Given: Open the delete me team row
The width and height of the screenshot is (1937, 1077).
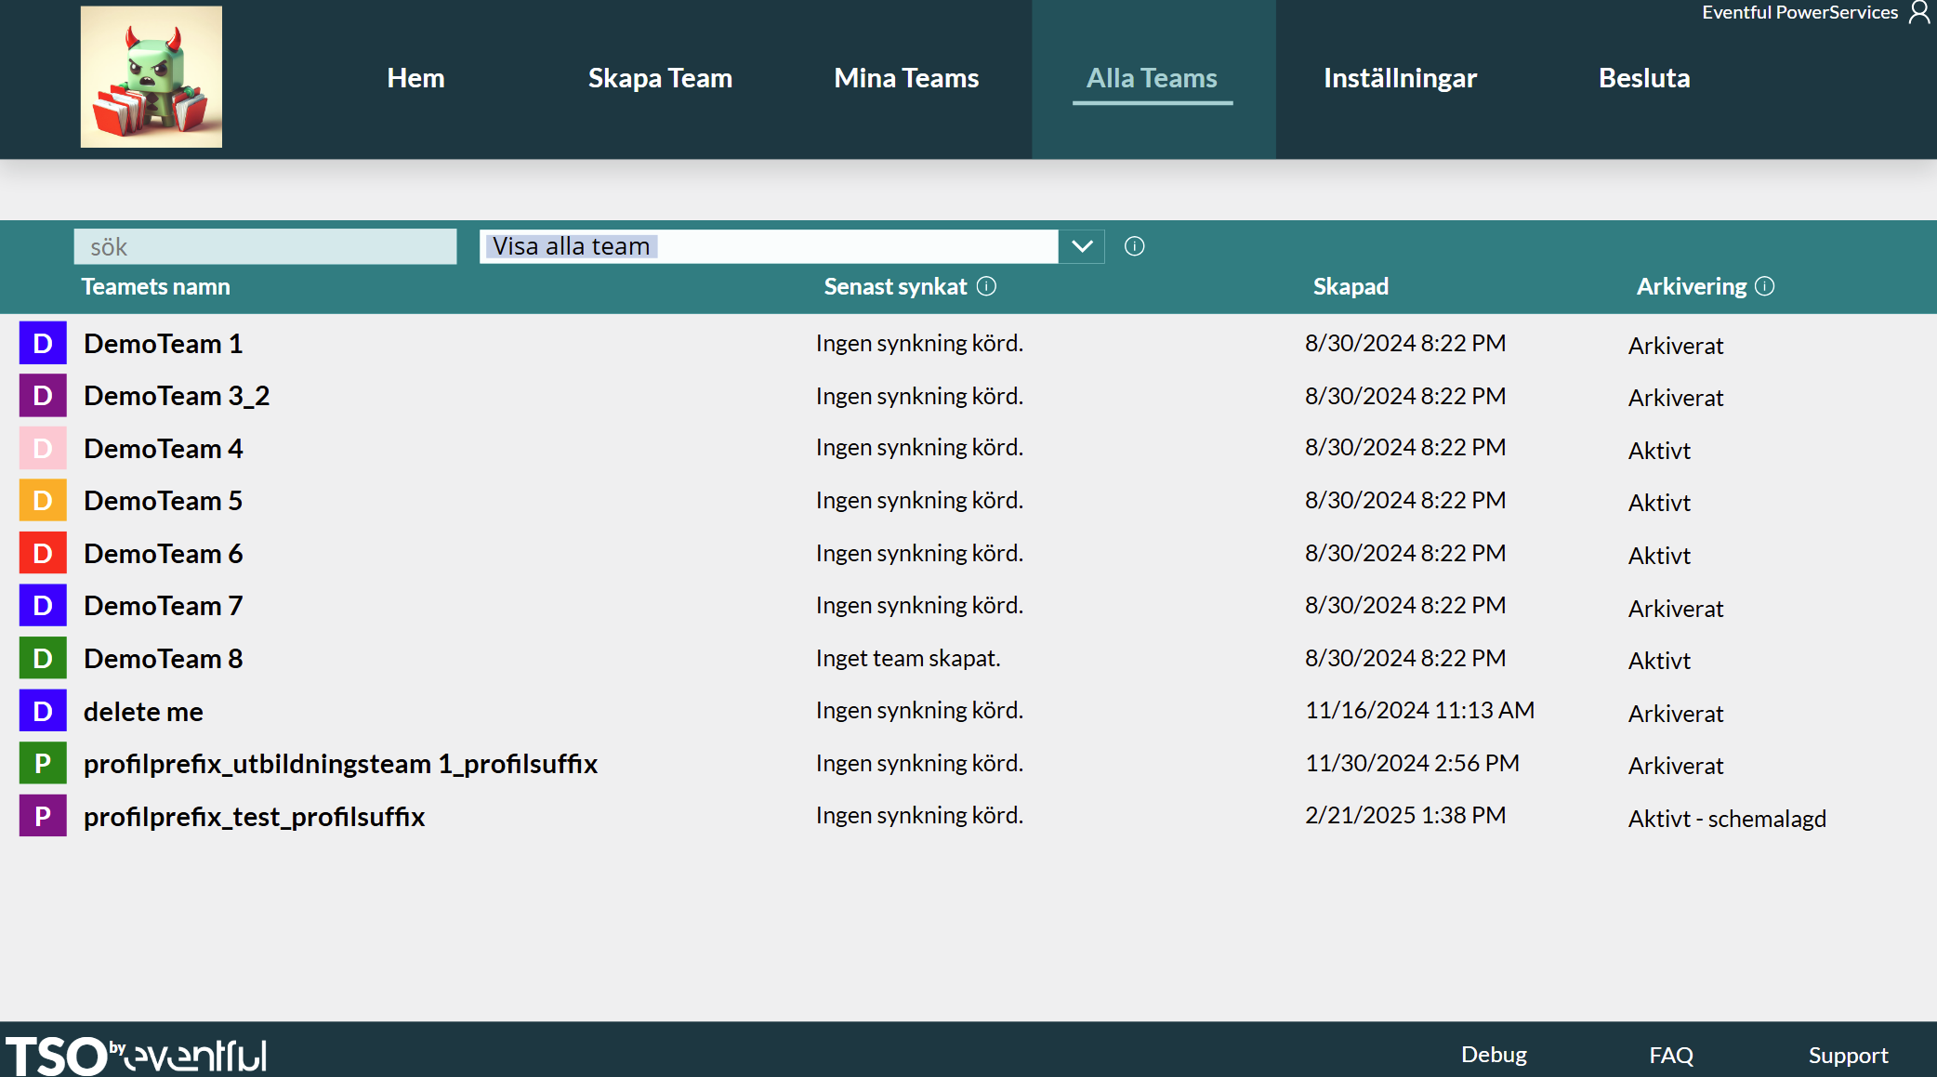Looking at the screenshot, I should pos(143,712).
